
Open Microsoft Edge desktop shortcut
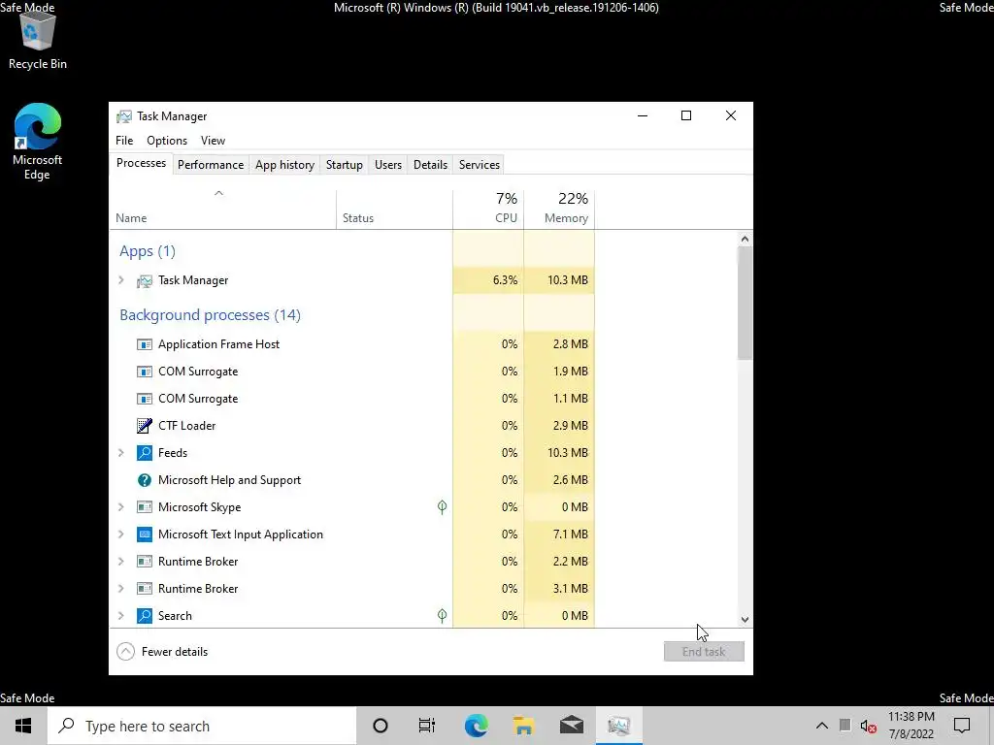click(x=38, y=141)
